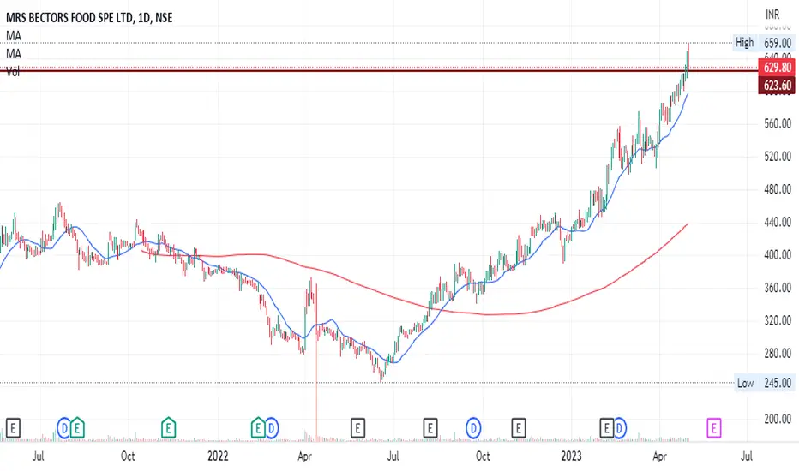Click the Low 245.00 price label
This screenshot has height=471, width=799.
click(x=765, y=383)
